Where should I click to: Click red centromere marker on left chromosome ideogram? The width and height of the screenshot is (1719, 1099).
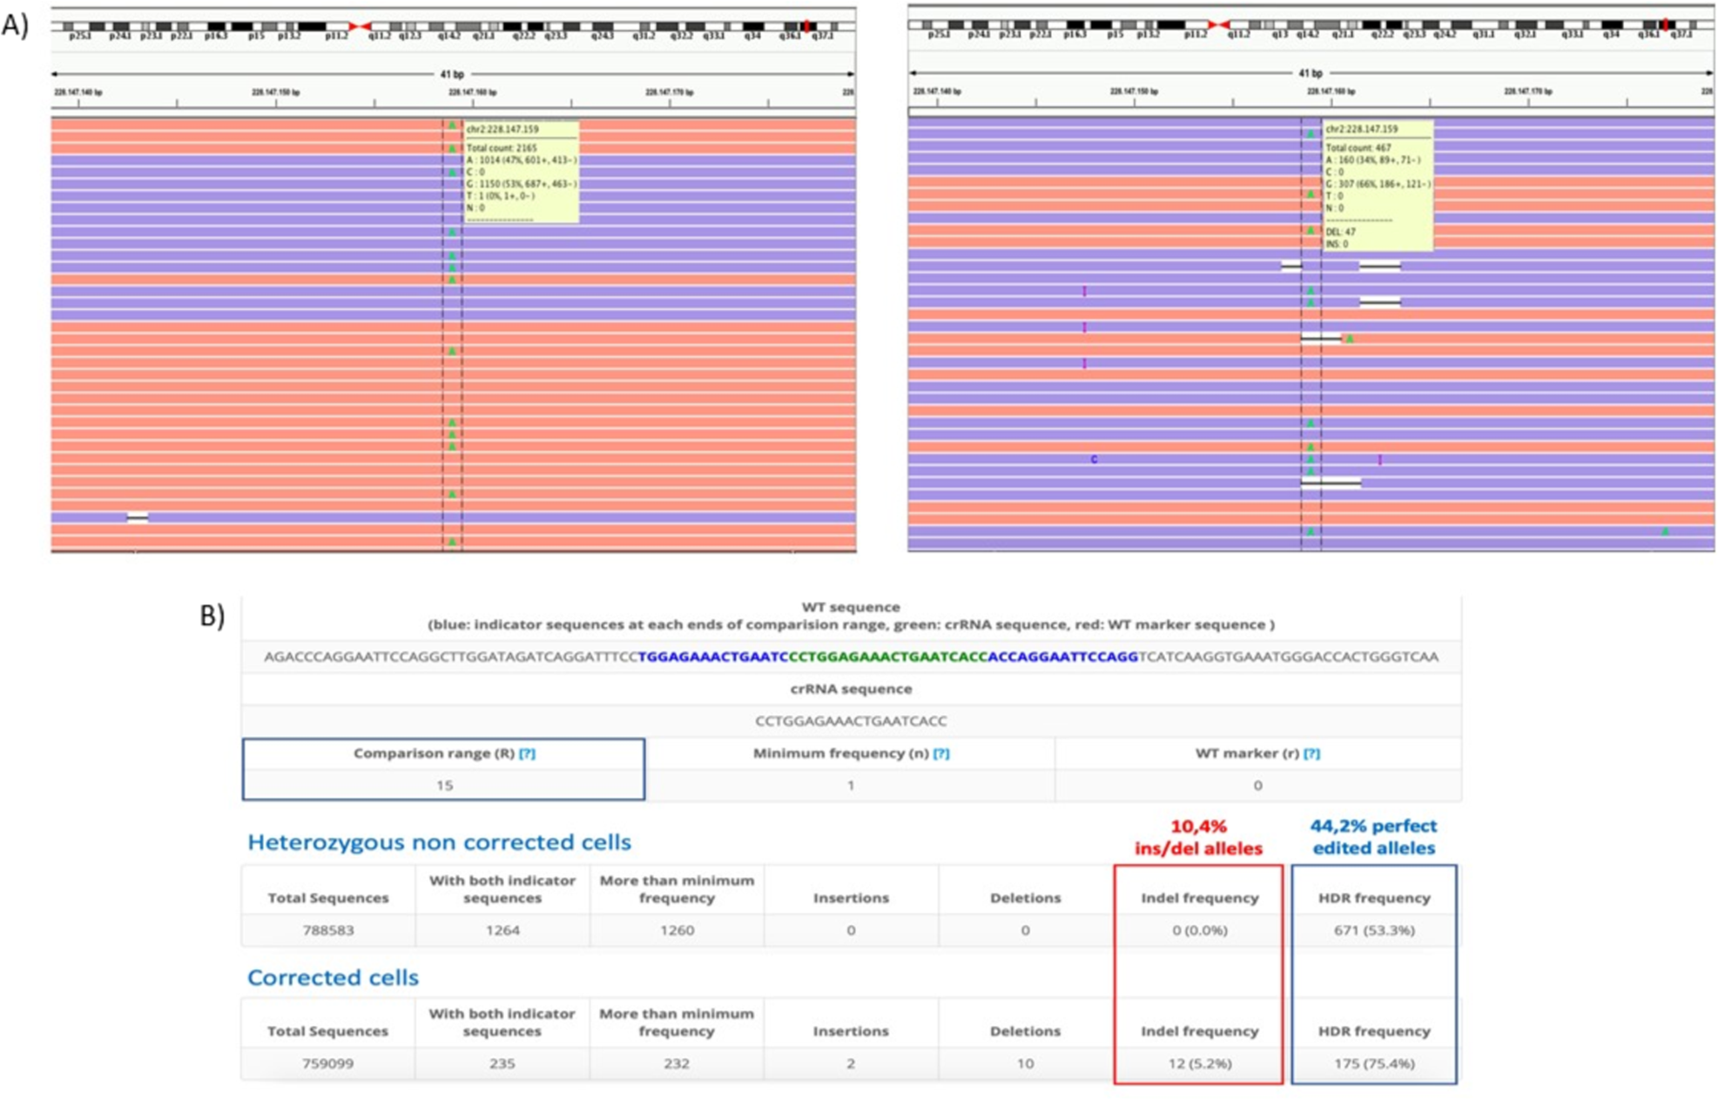pos(360,27)
